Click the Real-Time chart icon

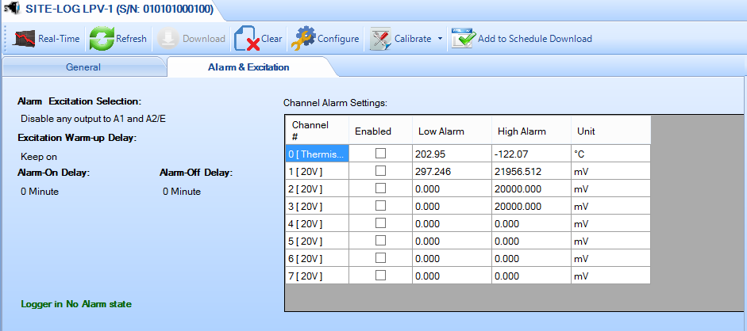pos(25,38)
